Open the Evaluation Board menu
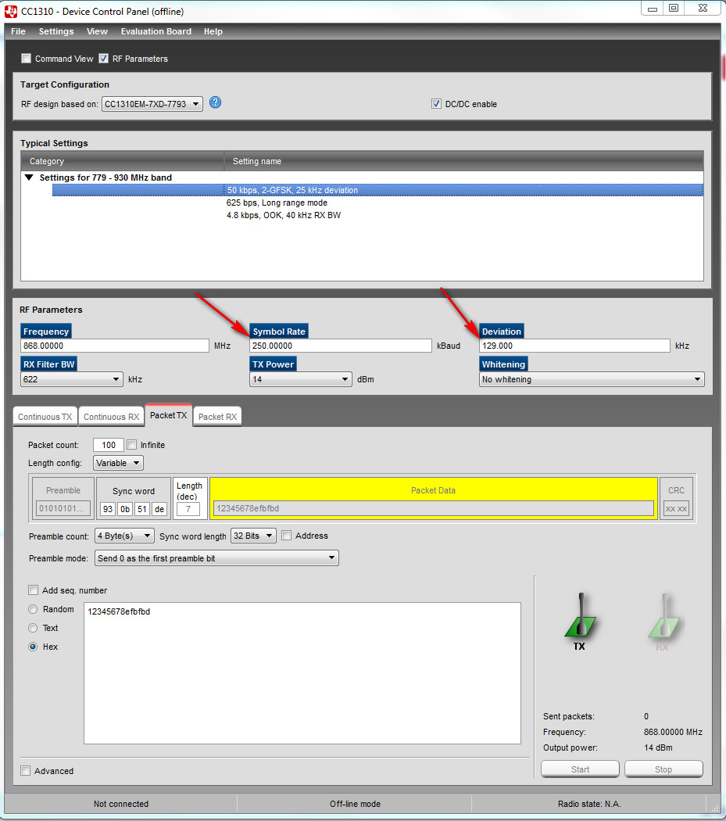The image size is (726, 821). point(156,31)
